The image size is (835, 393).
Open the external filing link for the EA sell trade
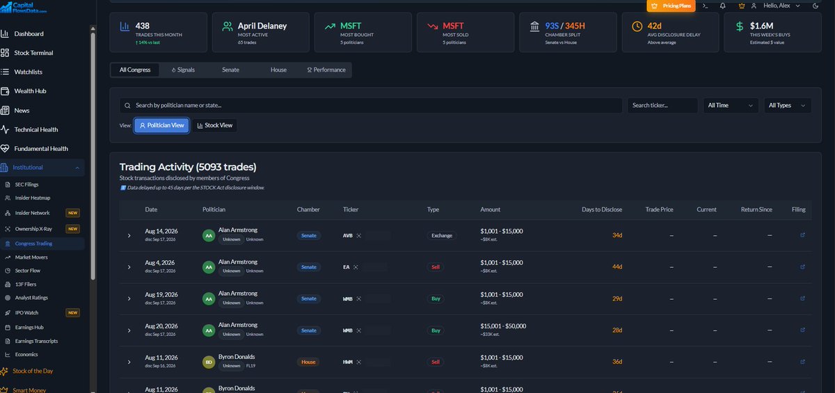coord(802,266)
